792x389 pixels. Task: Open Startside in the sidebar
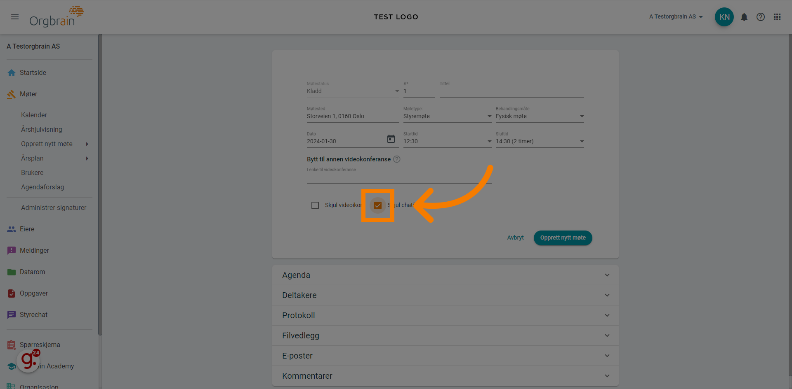33,73
